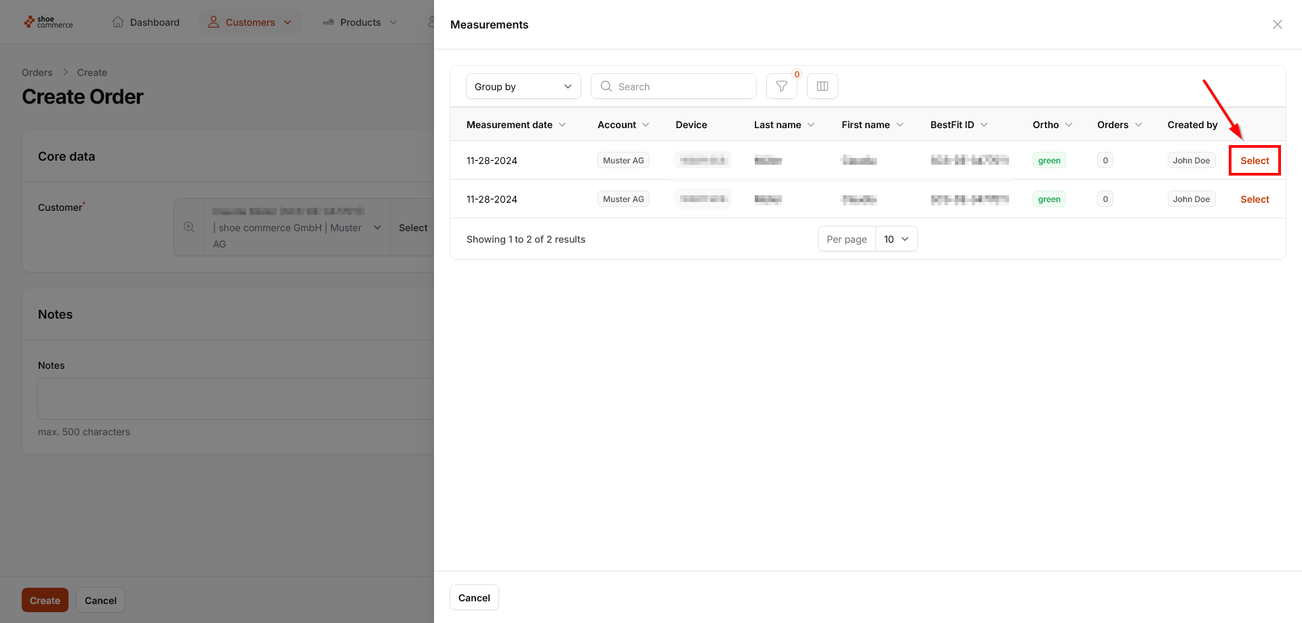1302x623 pixels.
Task: Click the Create order button
Action: tap(45, 600)
